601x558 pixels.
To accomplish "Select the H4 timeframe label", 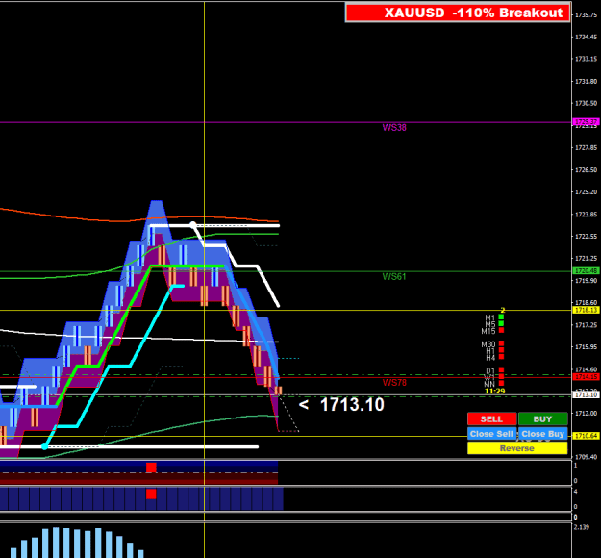I will pyautogui.click(x=490, y=358).
